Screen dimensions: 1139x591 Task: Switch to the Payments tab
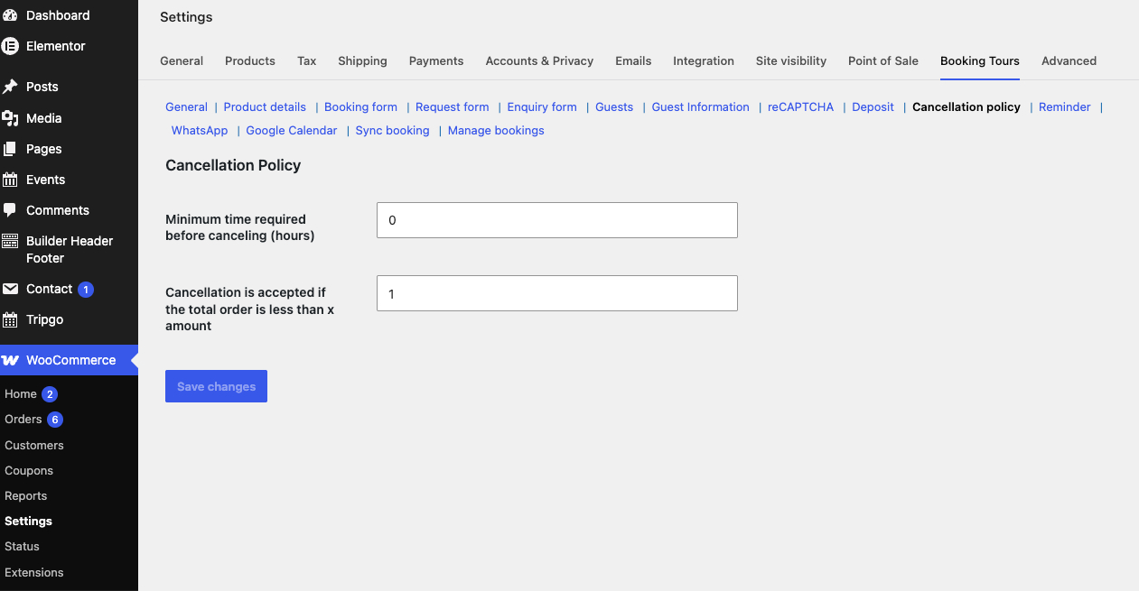(436, 60)
